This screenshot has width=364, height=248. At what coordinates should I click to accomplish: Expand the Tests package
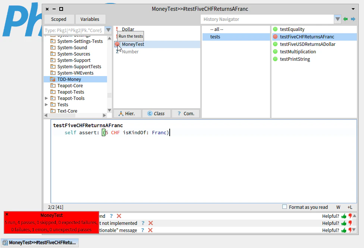46,104
